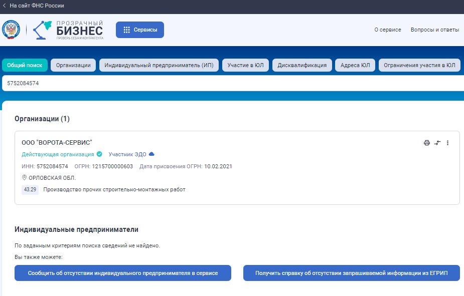
Task: Click the back arrow near На сайт ФНС России
Action: (6, 6)
